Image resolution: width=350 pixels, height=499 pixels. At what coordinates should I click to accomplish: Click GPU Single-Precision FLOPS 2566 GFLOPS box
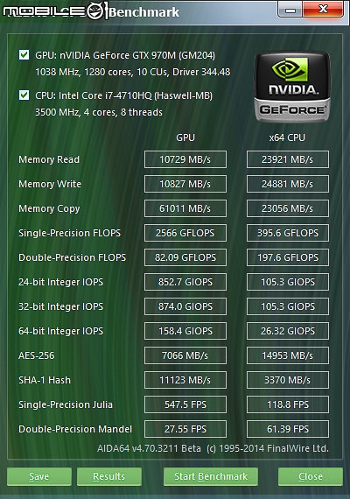pos(185,233)
